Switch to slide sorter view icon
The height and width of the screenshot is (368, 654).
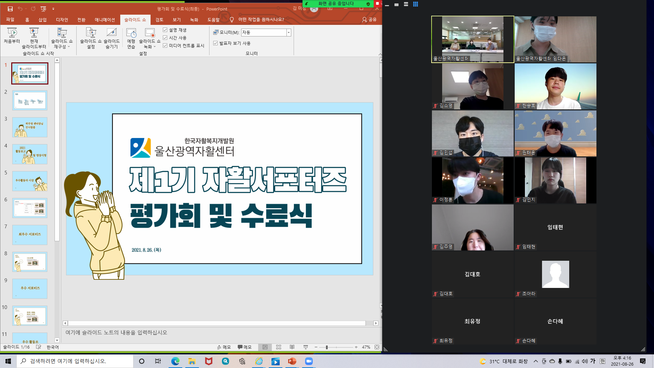point(279,347)
